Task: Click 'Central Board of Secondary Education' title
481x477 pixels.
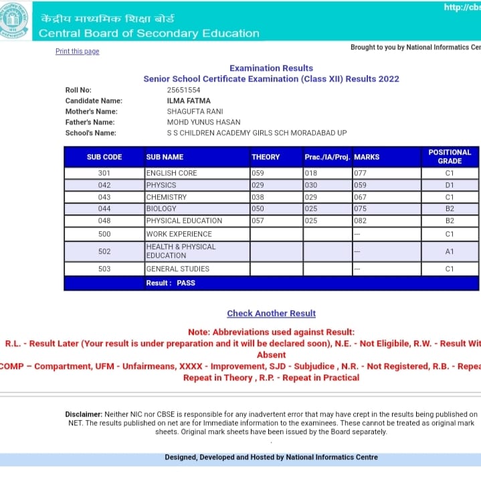Action: tap(149, 33)
